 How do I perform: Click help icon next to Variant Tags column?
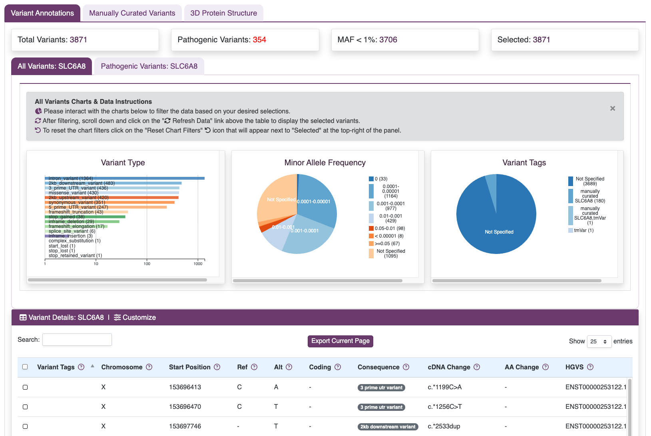tap(81, 367)
